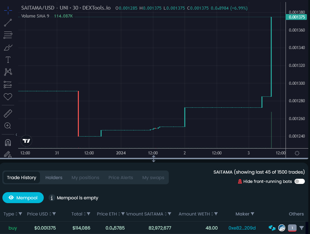Image resolution: width=310 pixels, height=234 pixels.
Task: Open the Type column filter
Action: (20, 214)
